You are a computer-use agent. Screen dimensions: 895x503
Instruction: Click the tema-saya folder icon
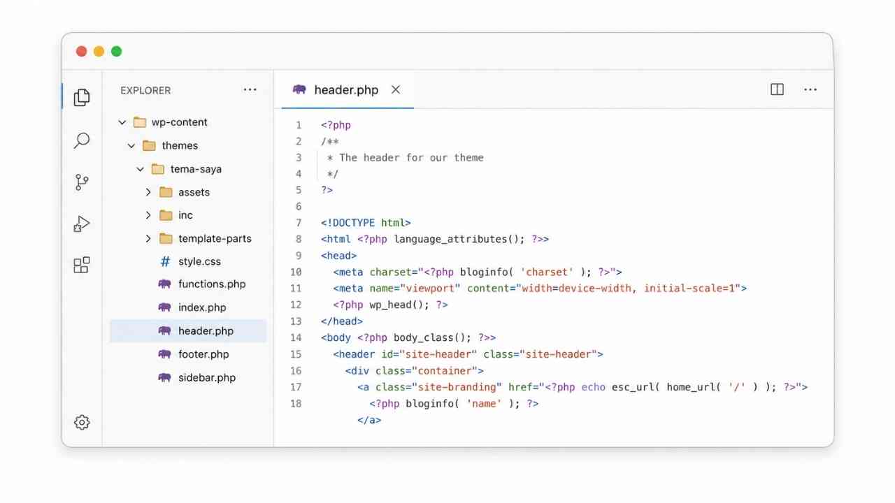(158, 169)
